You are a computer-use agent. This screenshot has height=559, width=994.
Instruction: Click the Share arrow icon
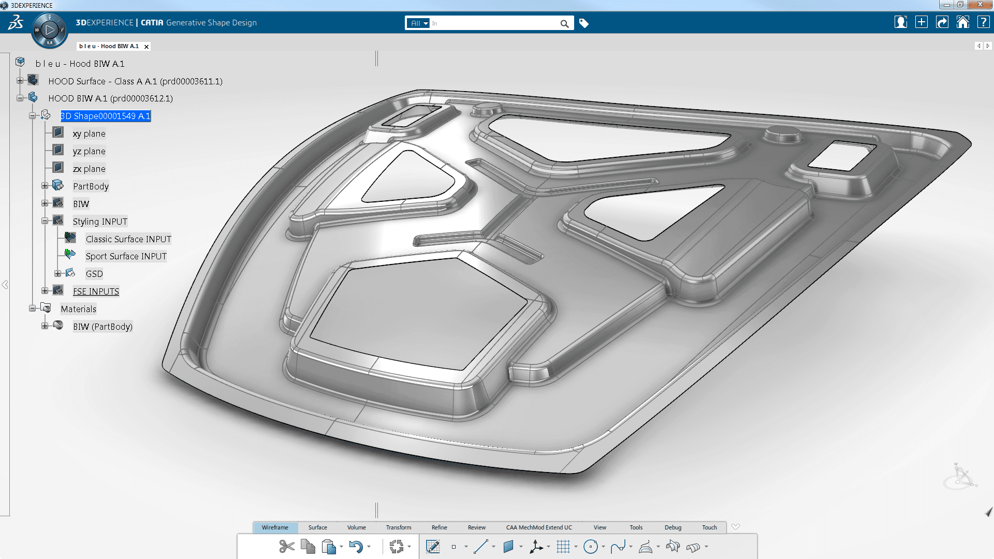click(942, 22)
